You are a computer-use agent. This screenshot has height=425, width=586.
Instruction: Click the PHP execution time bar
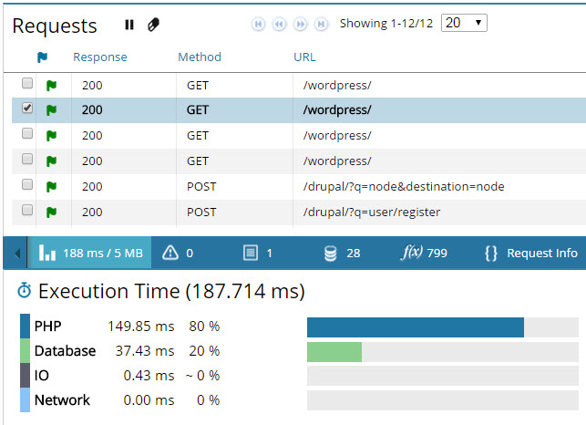click(x=416, y=327)
